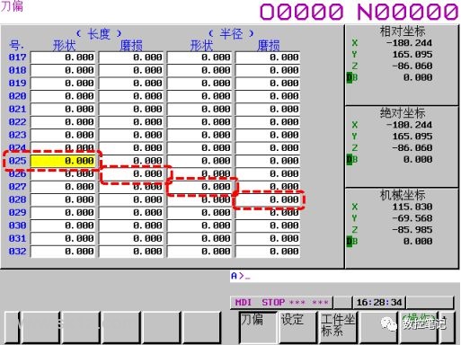Select length wear cell of offset 023
Screen dimensions: 461x345
[x=131, y=135]
